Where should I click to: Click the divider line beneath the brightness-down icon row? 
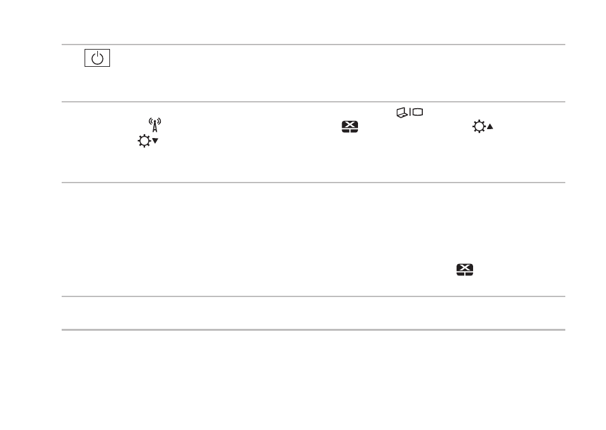(x=313, y=183)
